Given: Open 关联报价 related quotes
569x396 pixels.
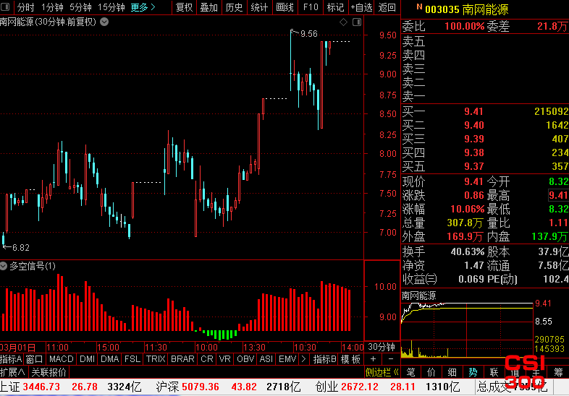Looking at the screenshot, I should [49, 372].
